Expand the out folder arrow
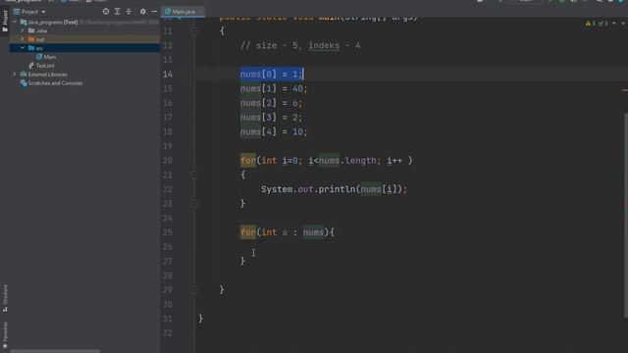628x353 pixels. (23, 39)
